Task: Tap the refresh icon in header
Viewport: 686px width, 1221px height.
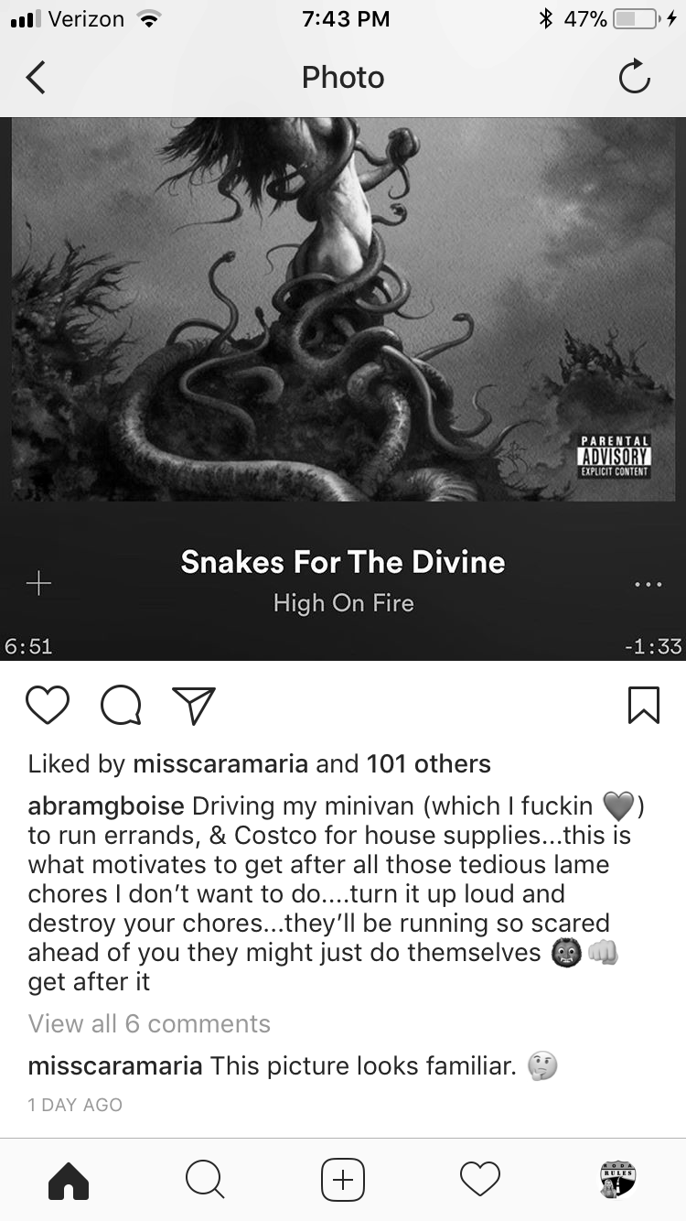Action: (x=634, y=78)
